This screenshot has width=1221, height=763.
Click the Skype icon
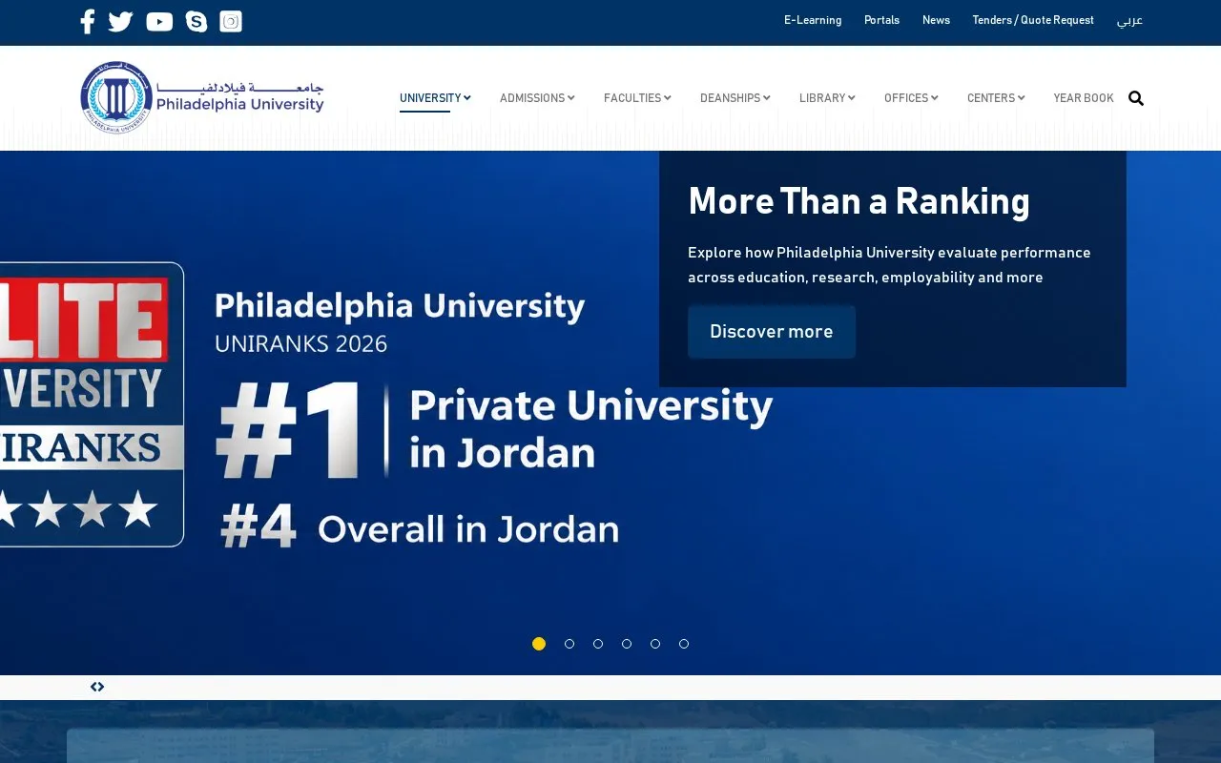[x=197, y=21]
